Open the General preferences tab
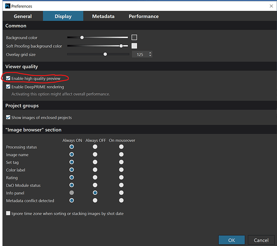Screen dimensions: 277x246 click(x=23, y=16)
